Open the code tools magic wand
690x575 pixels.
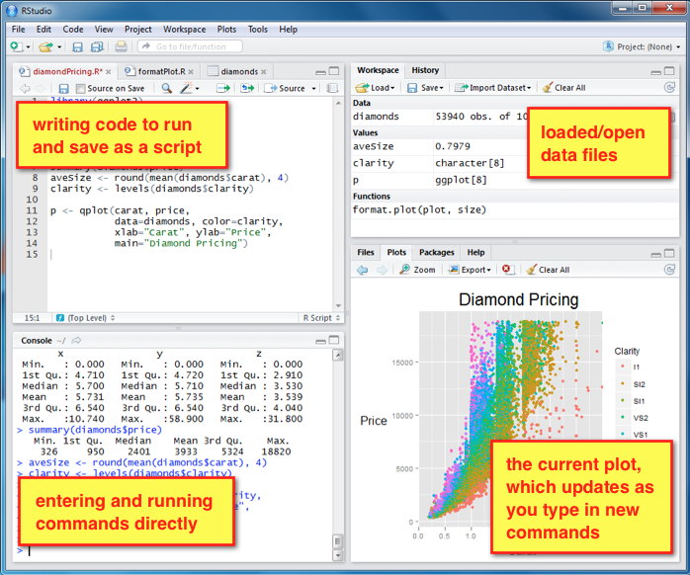click(x=186, y=88)
